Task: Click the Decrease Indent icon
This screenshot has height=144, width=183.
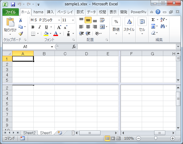Action: click(81, 34)
